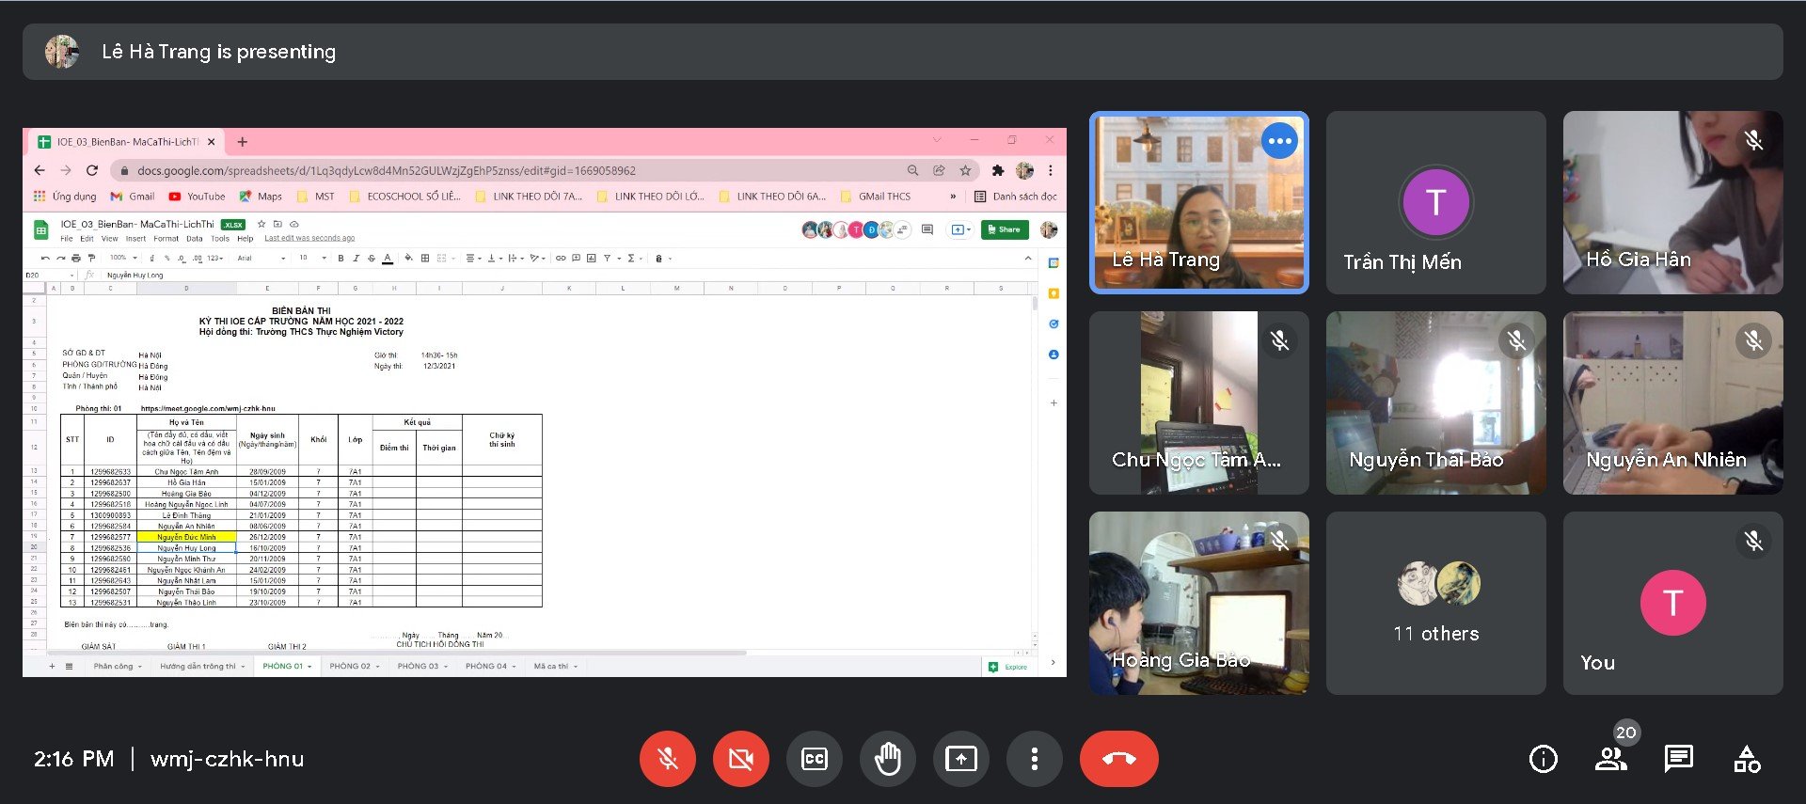Click Nguyễn An Nhiên's muted mic icon
The image size is (1806, 804).
(1753, 340)
